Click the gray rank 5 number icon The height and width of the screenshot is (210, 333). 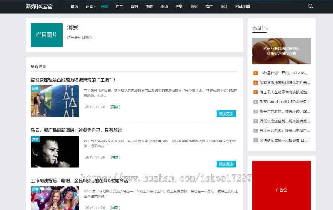click(x=255, y=111)
